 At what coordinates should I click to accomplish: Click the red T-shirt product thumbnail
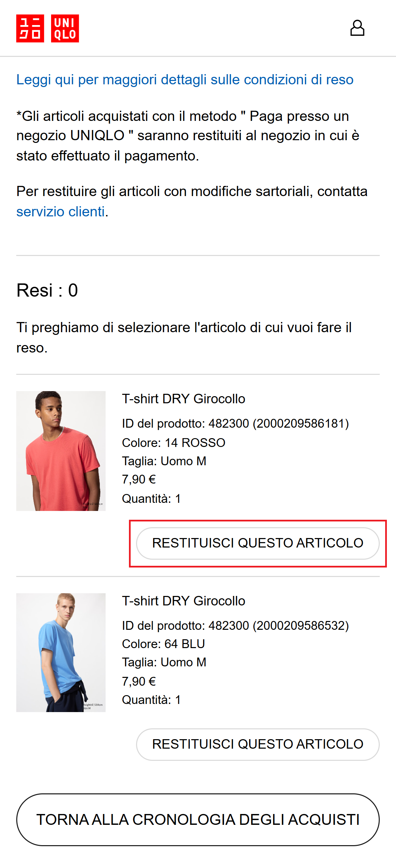tap(61, 451)
